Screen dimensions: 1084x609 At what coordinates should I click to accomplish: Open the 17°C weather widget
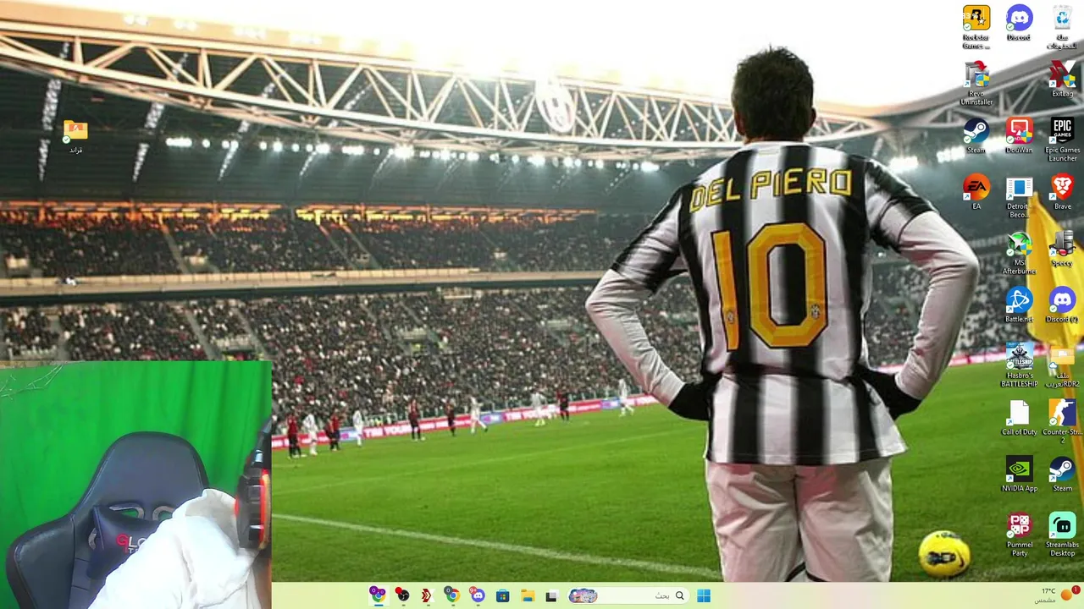(x=1054, y=595)
